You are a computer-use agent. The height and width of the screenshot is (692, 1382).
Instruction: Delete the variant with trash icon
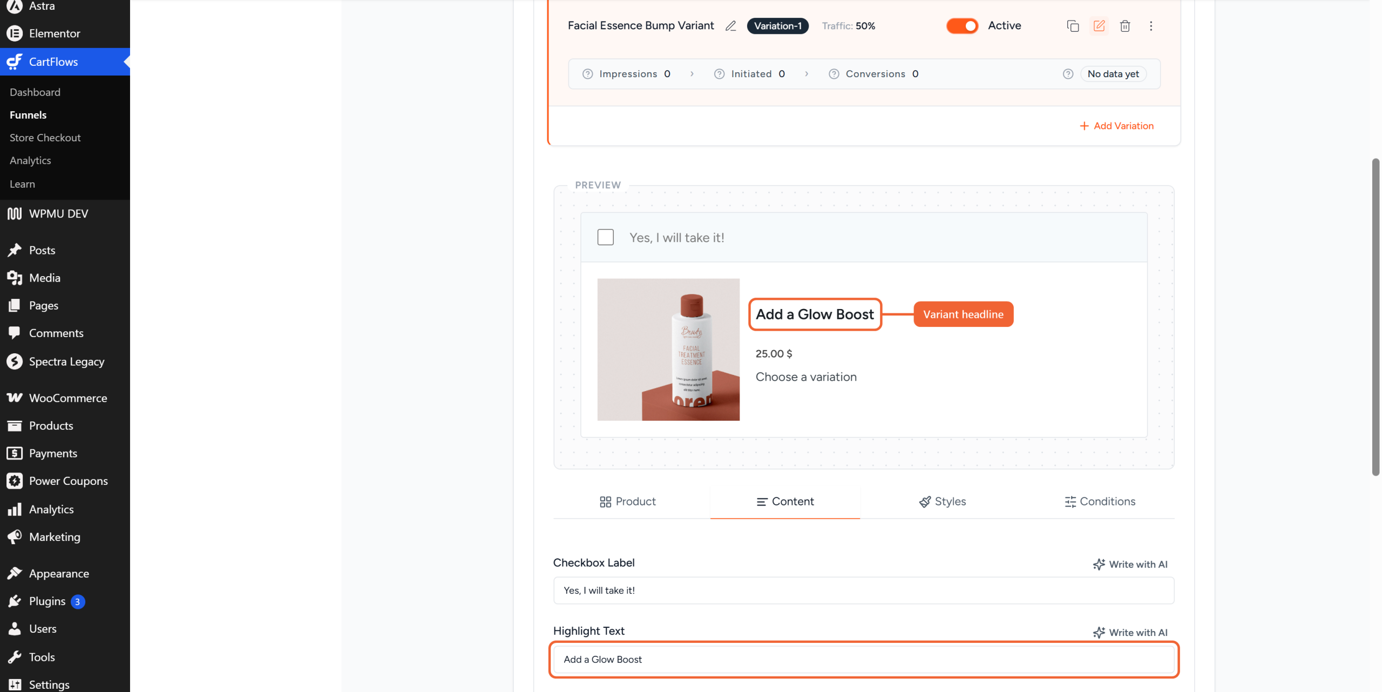point(1125,26)
